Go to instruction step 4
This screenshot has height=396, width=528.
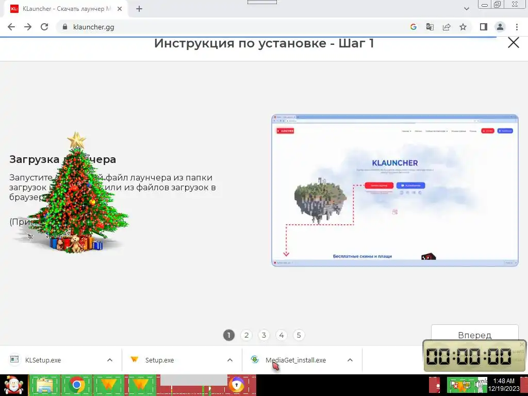click(282, 335)
